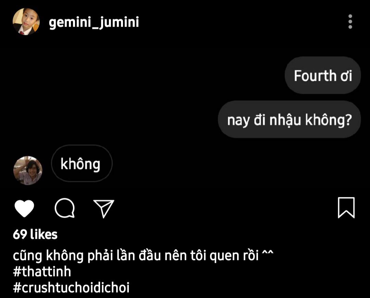The width and height of the screenshot is (370, 298).
Task: Click the "không" reply bubble
Action: 82,163
